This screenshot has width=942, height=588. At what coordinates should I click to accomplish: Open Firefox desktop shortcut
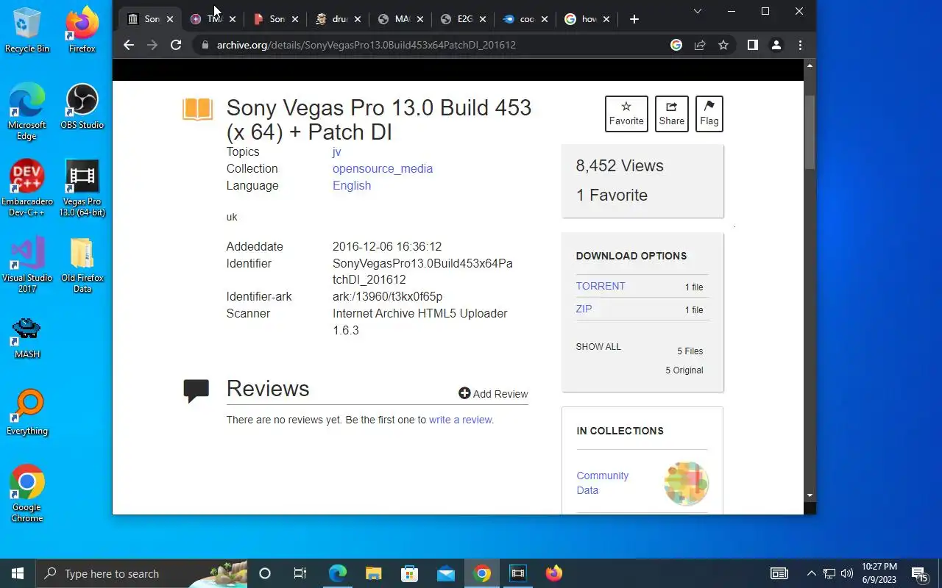click(x=82, y=30)
